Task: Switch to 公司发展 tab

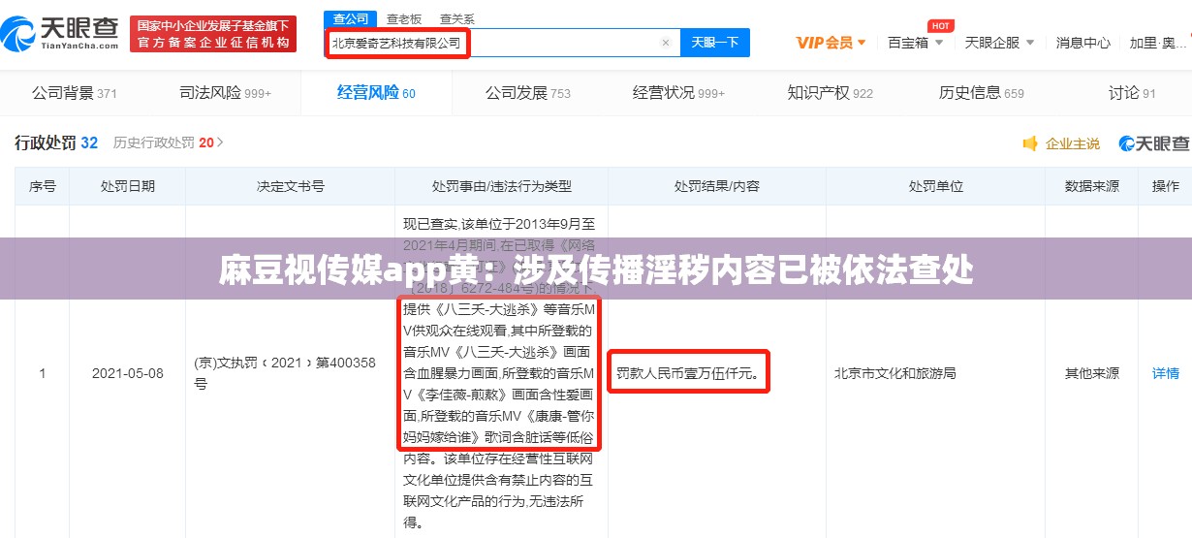Action: point(528,93)
